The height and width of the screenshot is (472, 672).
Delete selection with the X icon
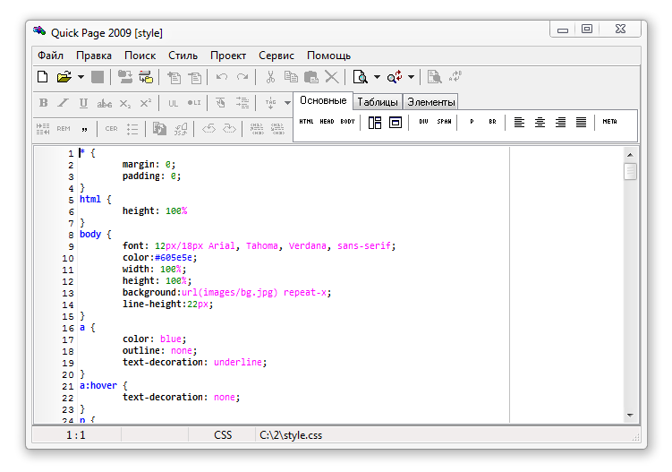coord(332,77)
